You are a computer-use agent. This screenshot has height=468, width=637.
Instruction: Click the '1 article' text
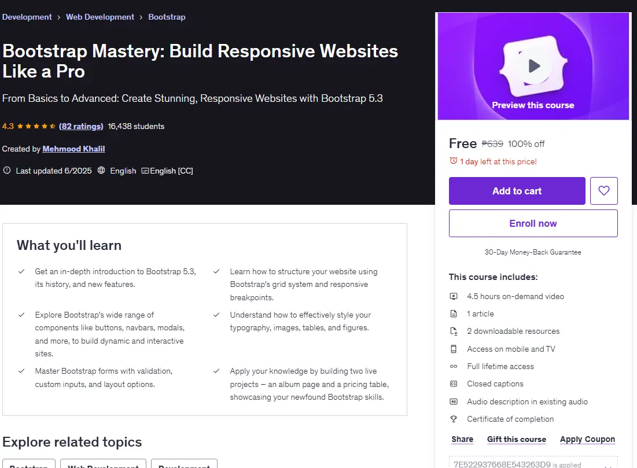[x=480, y=314]
